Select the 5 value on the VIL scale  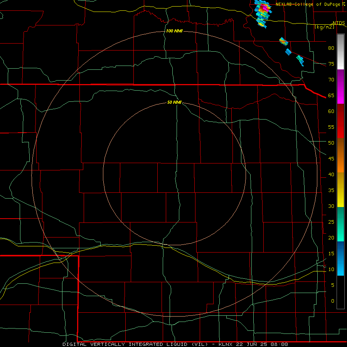(333, 285)
